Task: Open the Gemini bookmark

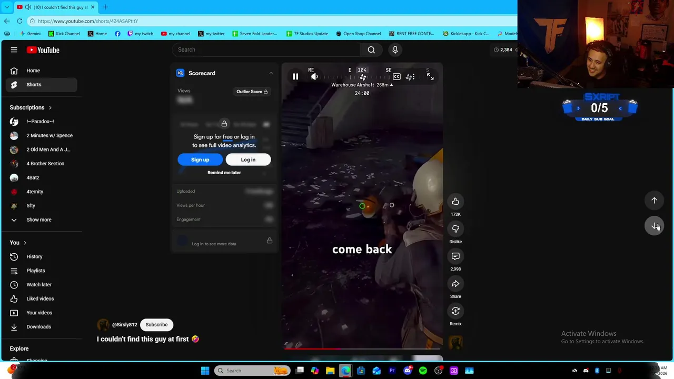Action: pyautogui.click(x=29, y=34)
